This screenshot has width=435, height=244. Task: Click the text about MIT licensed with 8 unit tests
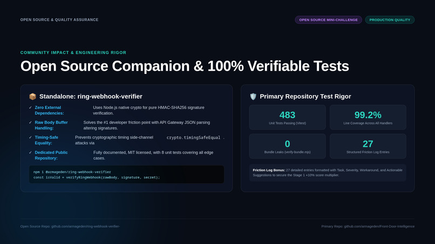click(153, 155)
